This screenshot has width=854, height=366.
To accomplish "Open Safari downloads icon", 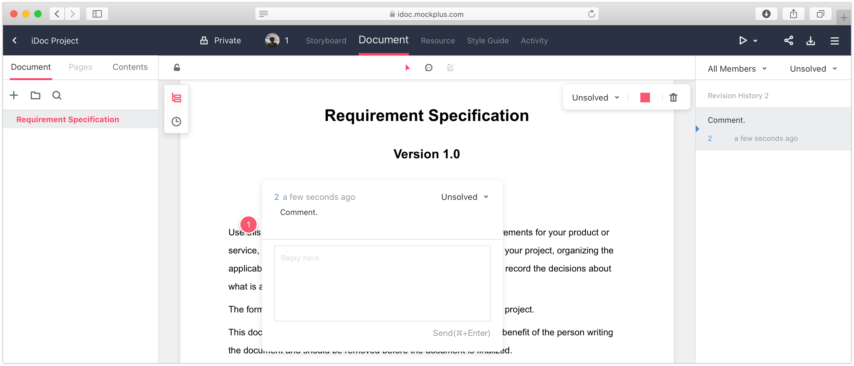I will [766, 14].
